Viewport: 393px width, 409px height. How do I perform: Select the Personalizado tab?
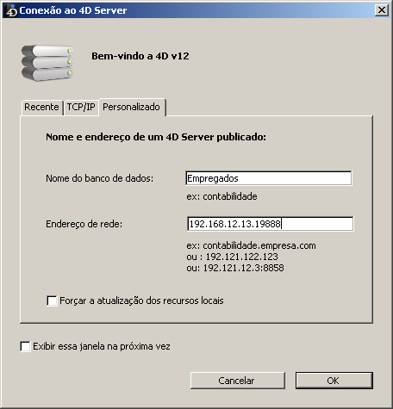pos(132,107)
